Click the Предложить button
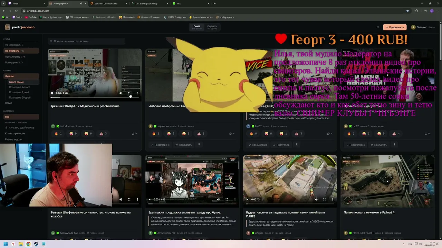442x248 pixels. click(x=395, y=27)
